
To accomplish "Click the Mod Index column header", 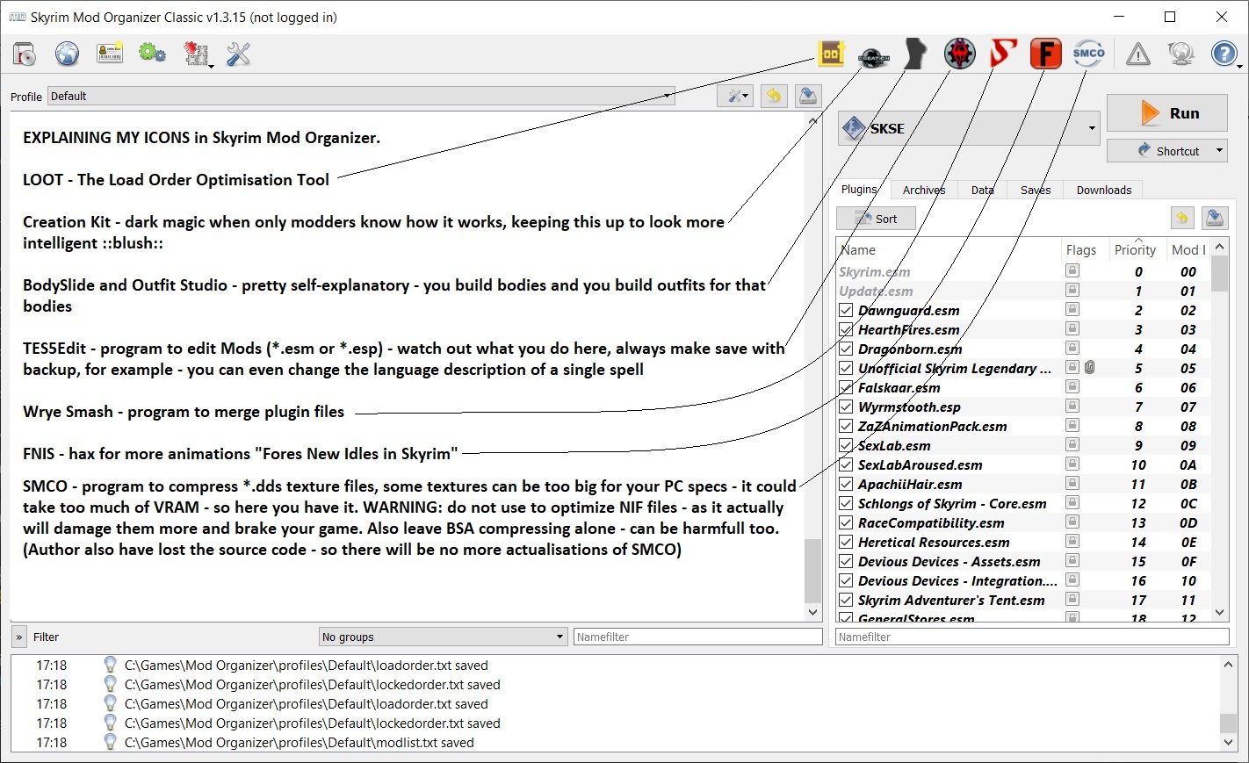I will click(x=1188, y=249).
